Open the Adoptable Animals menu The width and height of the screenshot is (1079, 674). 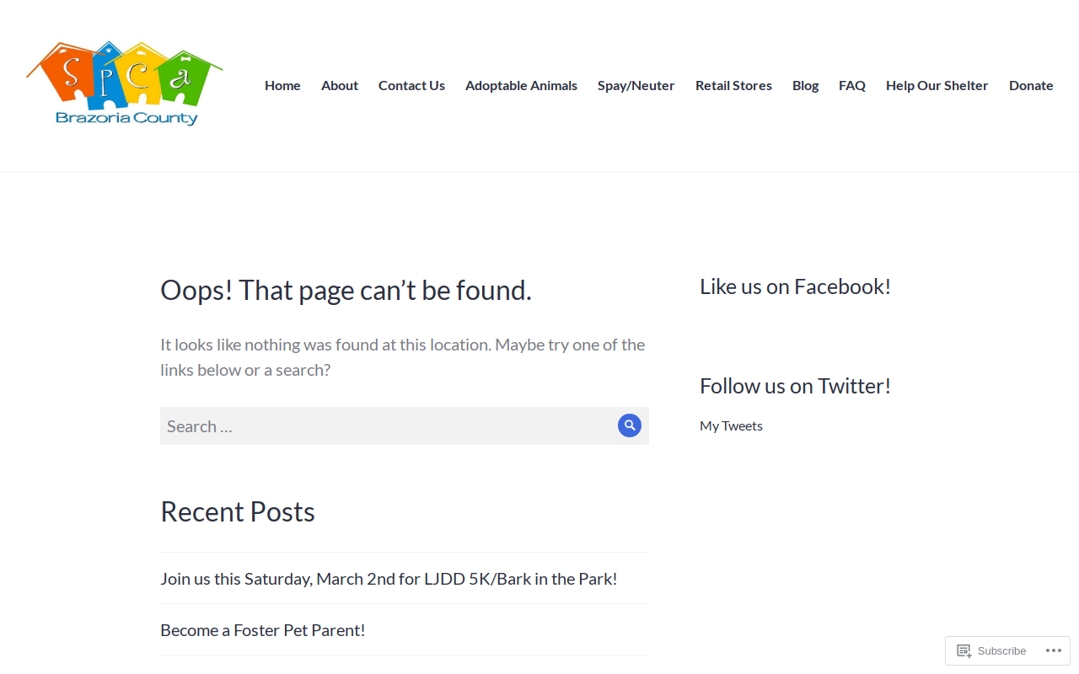pos(521,85)
